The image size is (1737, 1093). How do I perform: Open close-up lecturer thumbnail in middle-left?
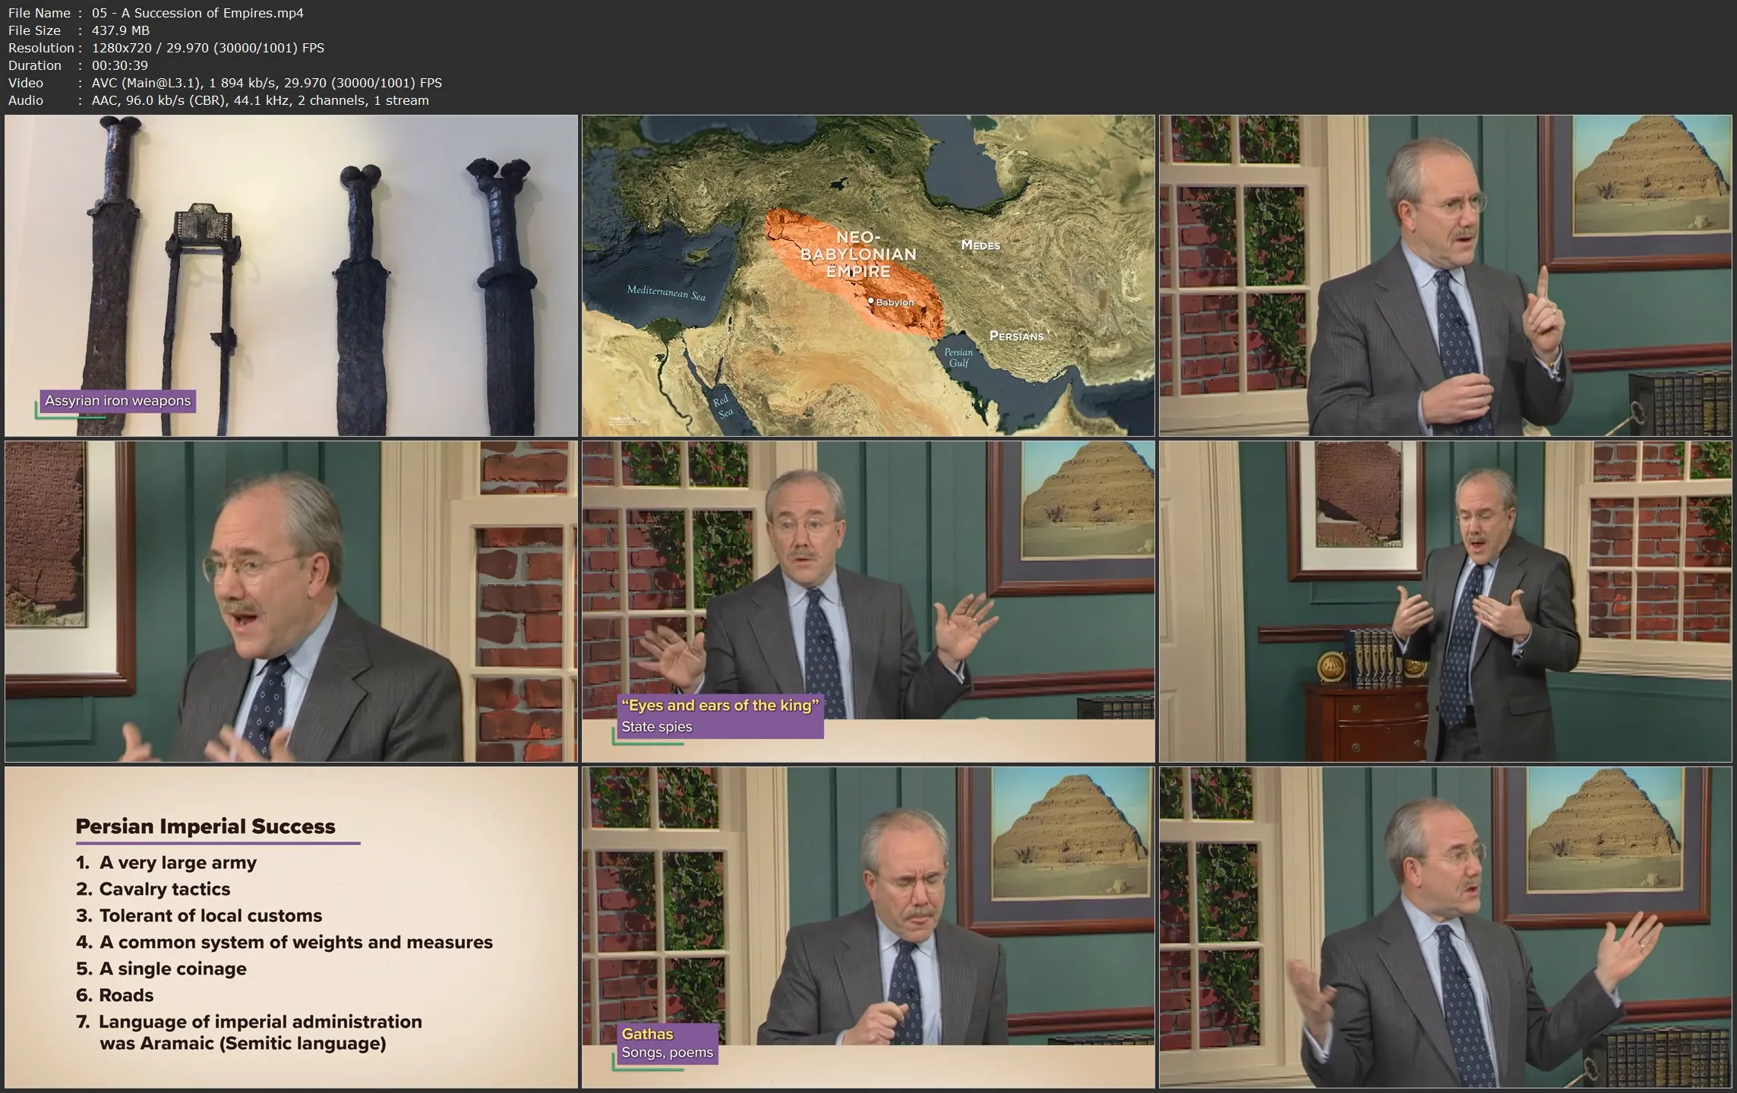(x=291, y=601)
